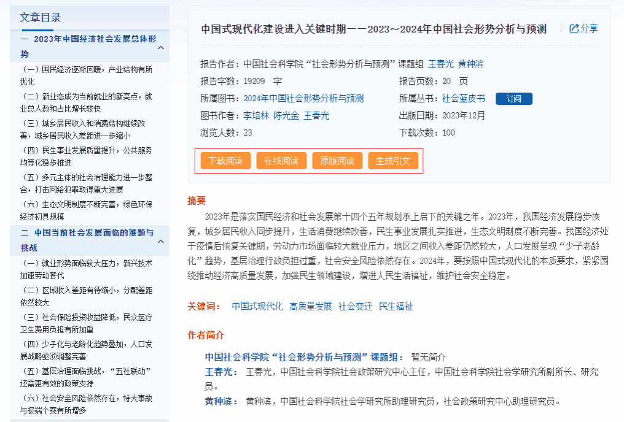624x422 pixels.
Task: Click the share icon beside the title
Action: coord(574,28)
